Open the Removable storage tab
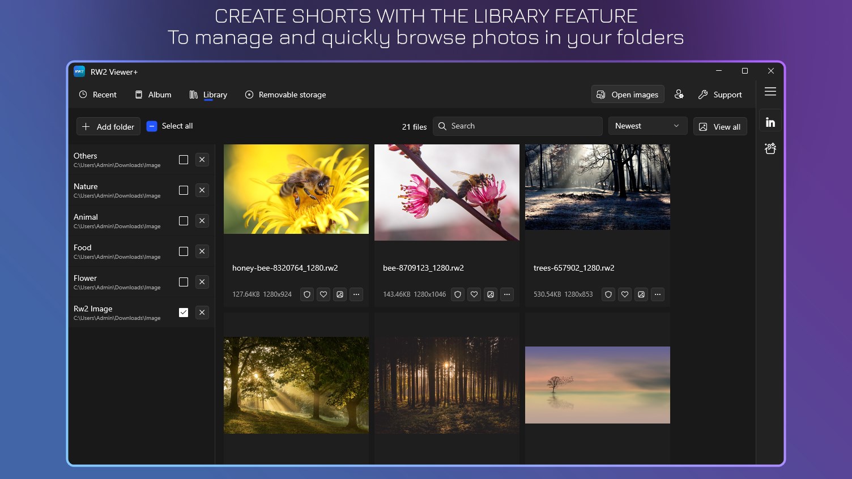This screenshot has height=479, width=852. click(x=286, y=95)
